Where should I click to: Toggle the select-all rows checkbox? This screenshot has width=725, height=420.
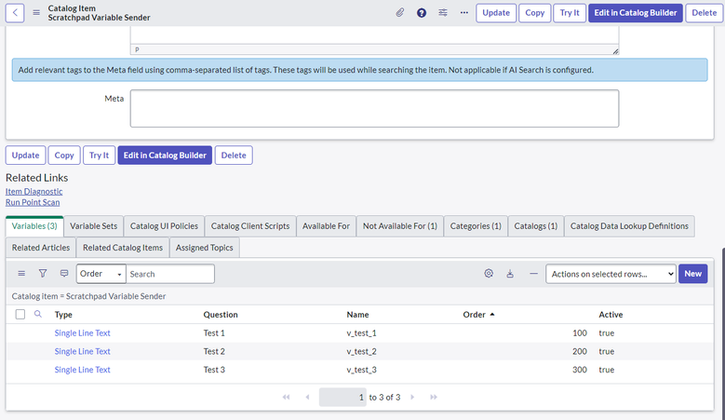click(x=20, y=314)
